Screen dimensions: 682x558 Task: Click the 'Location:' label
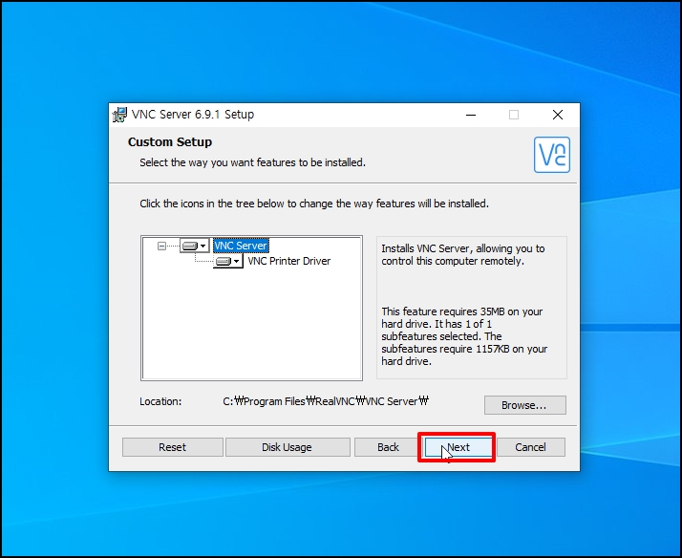[x=160, y=401]
